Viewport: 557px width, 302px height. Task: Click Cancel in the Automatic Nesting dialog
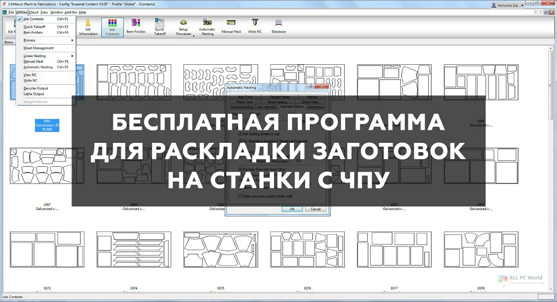pos(316,209)
